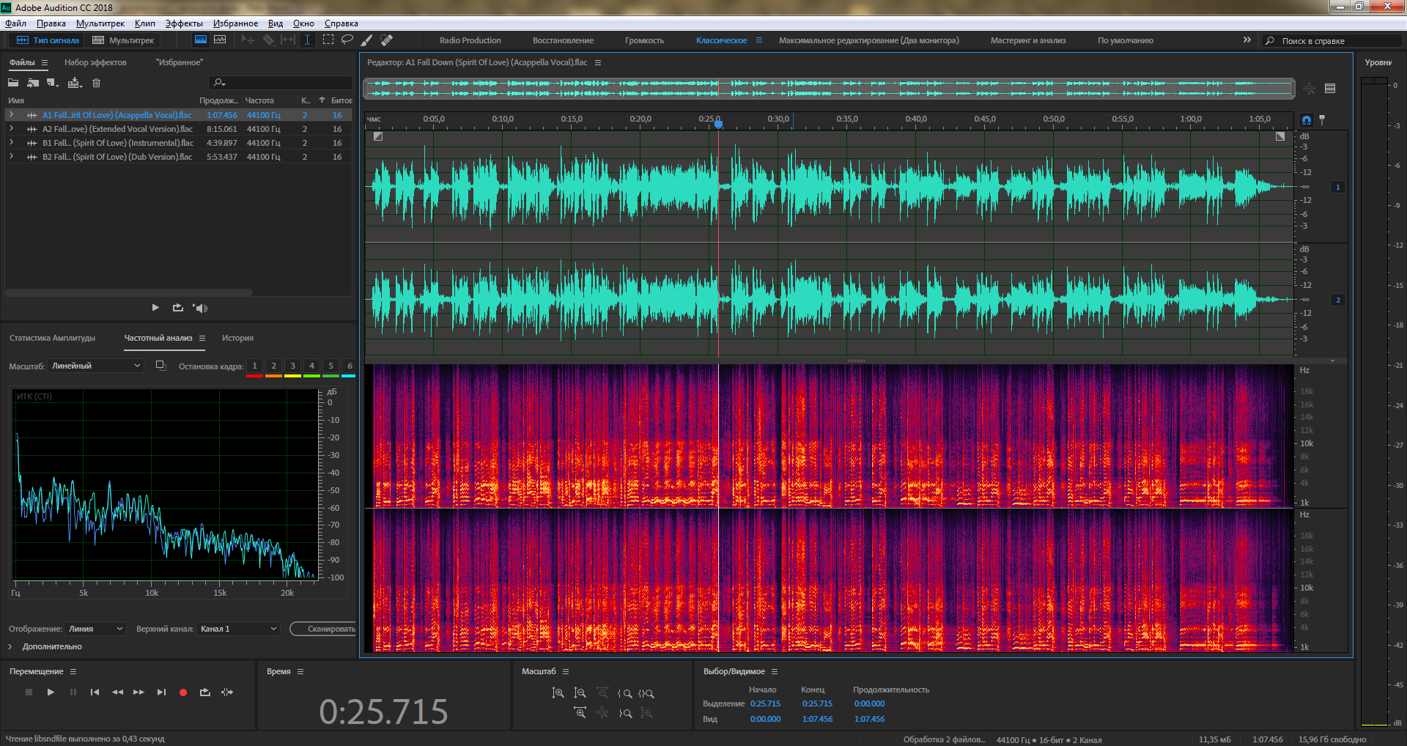
Task: Click the red Record button
Action: tap(183, 692)
